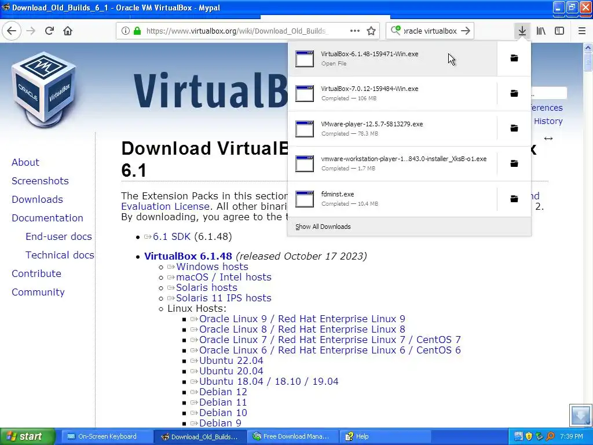The image size is (593, 445).
Task: Download Ubuntu 22.04 package
Action: [231, 360]
